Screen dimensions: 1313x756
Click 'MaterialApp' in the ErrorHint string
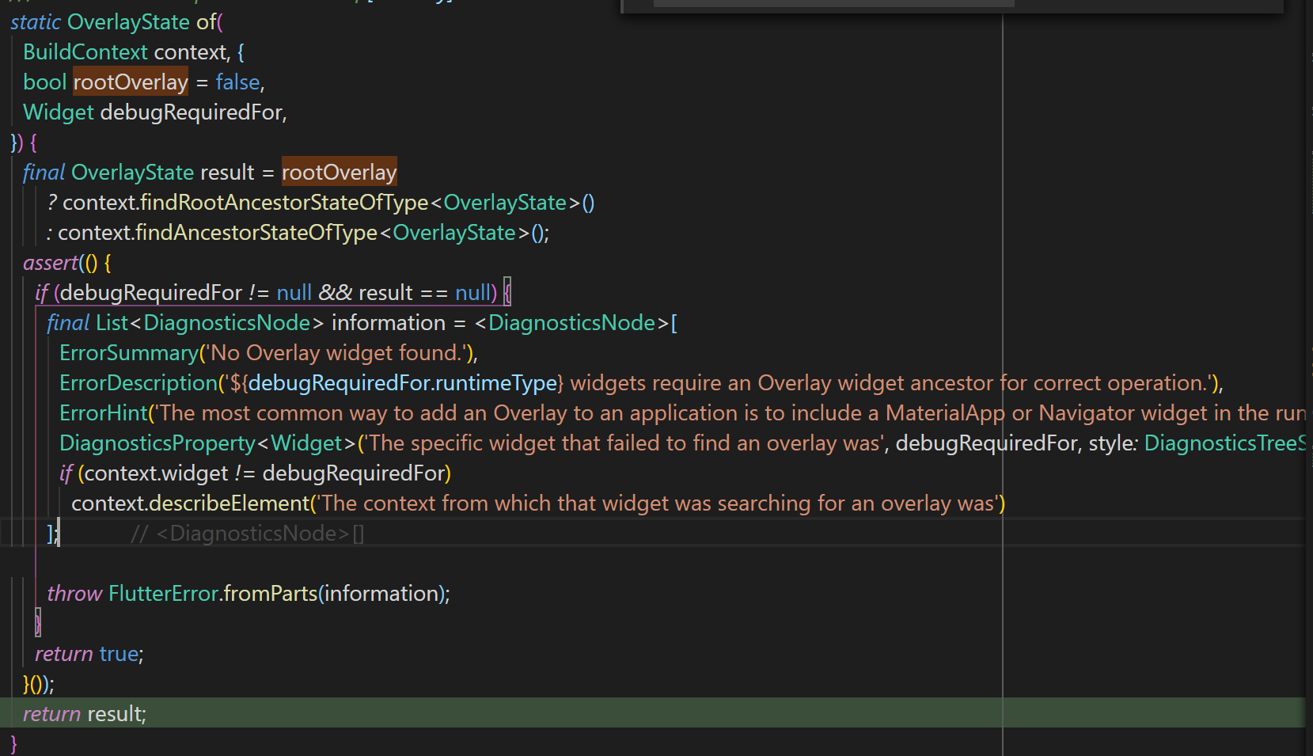[945, 413]
